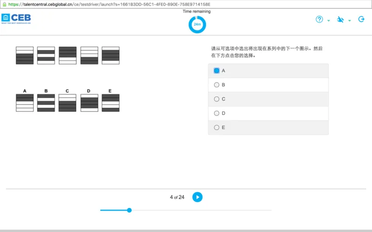Click pattern figure labeled A
This screenshot has height=232, width=372.
[x=25, y=103]
